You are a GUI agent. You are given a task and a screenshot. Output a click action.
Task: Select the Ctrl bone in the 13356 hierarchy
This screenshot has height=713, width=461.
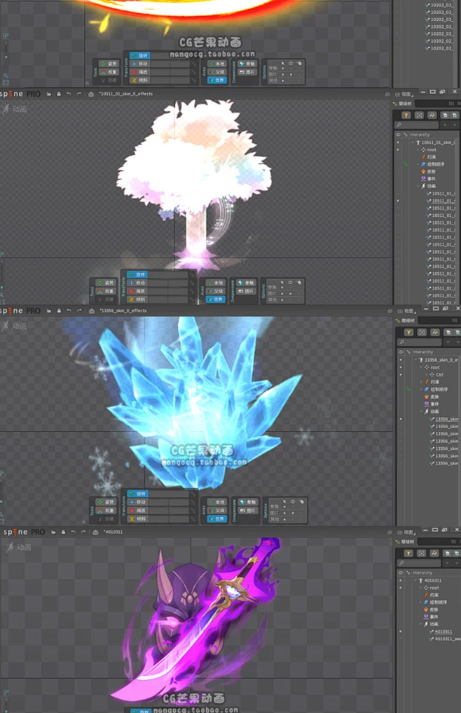[439, 374]
